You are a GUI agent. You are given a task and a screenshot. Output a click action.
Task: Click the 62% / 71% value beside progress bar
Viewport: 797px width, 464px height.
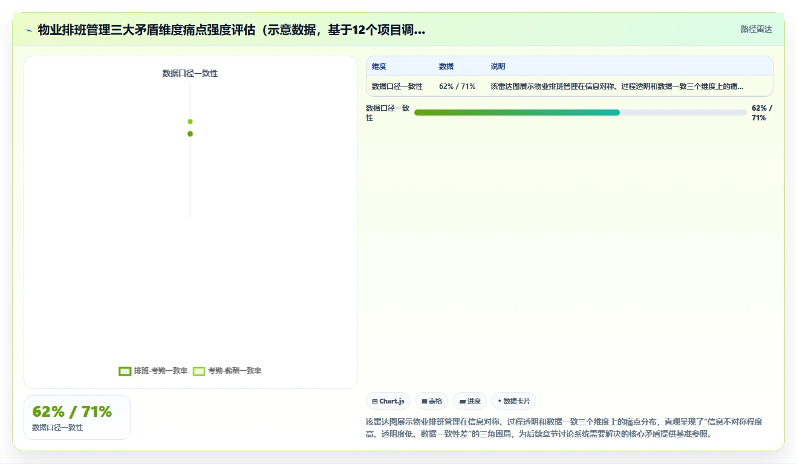(762, 113)
